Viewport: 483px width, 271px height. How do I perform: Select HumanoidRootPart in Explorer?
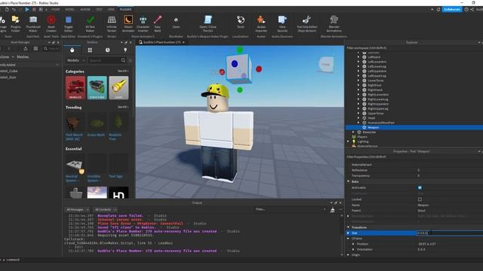click(381, 123)
